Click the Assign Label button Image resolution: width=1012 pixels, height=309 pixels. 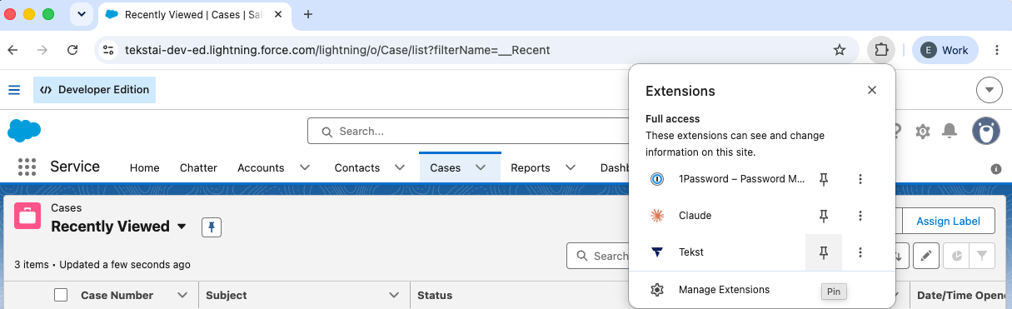949,221
